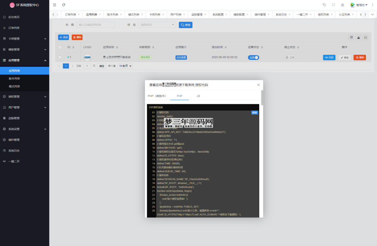Click the 搜索 search button
Screen dimensions: 377x246
186,25
